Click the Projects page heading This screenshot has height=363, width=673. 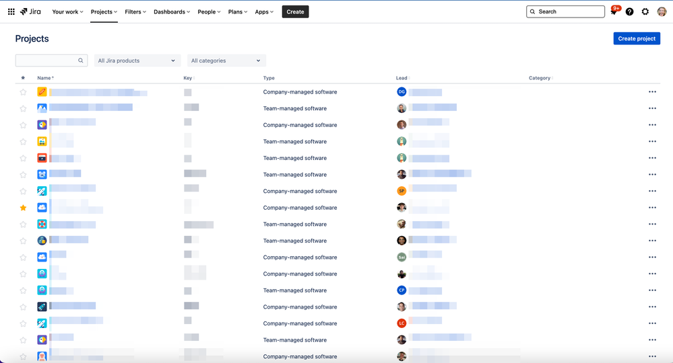[x=32, y=38]
